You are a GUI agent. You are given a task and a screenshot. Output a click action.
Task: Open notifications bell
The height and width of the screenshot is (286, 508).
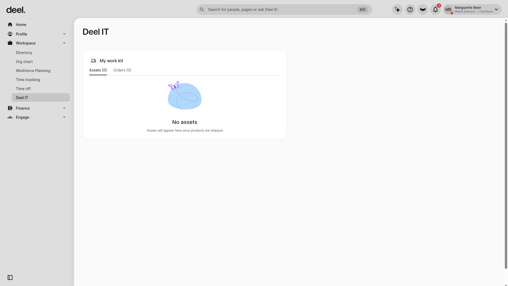(435, 10)
